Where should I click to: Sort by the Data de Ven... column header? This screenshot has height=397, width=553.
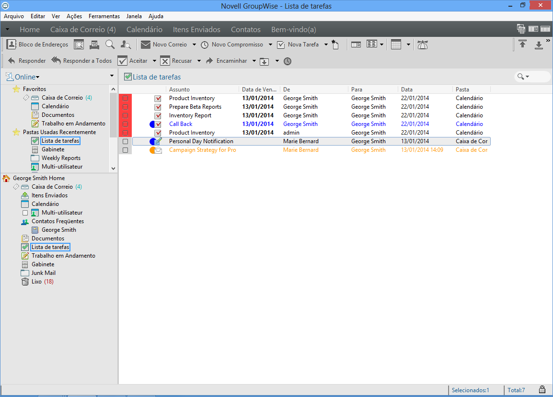(x=259, y=90)
